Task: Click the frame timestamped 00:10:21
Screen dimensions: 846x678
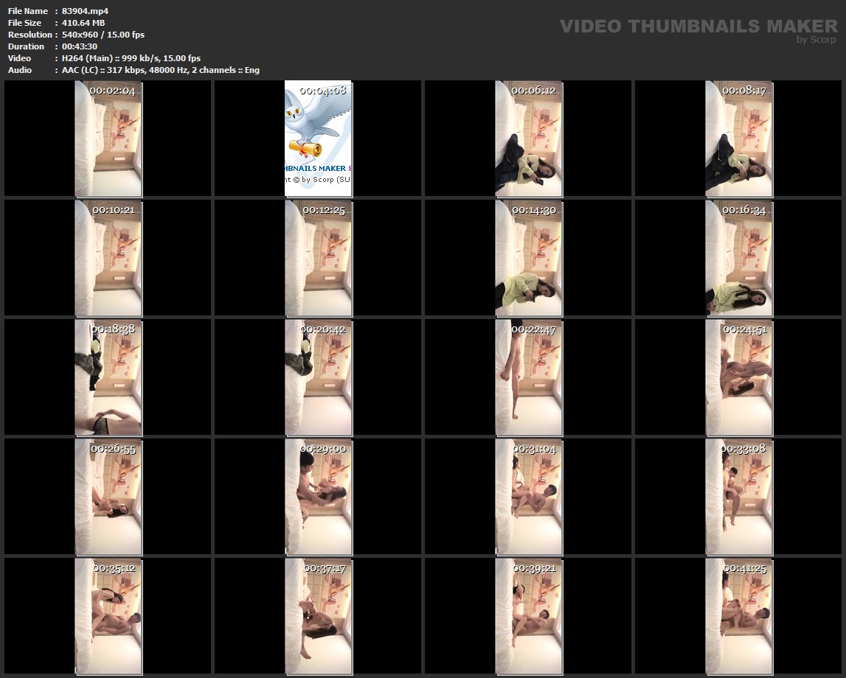Action: [108, 258]
